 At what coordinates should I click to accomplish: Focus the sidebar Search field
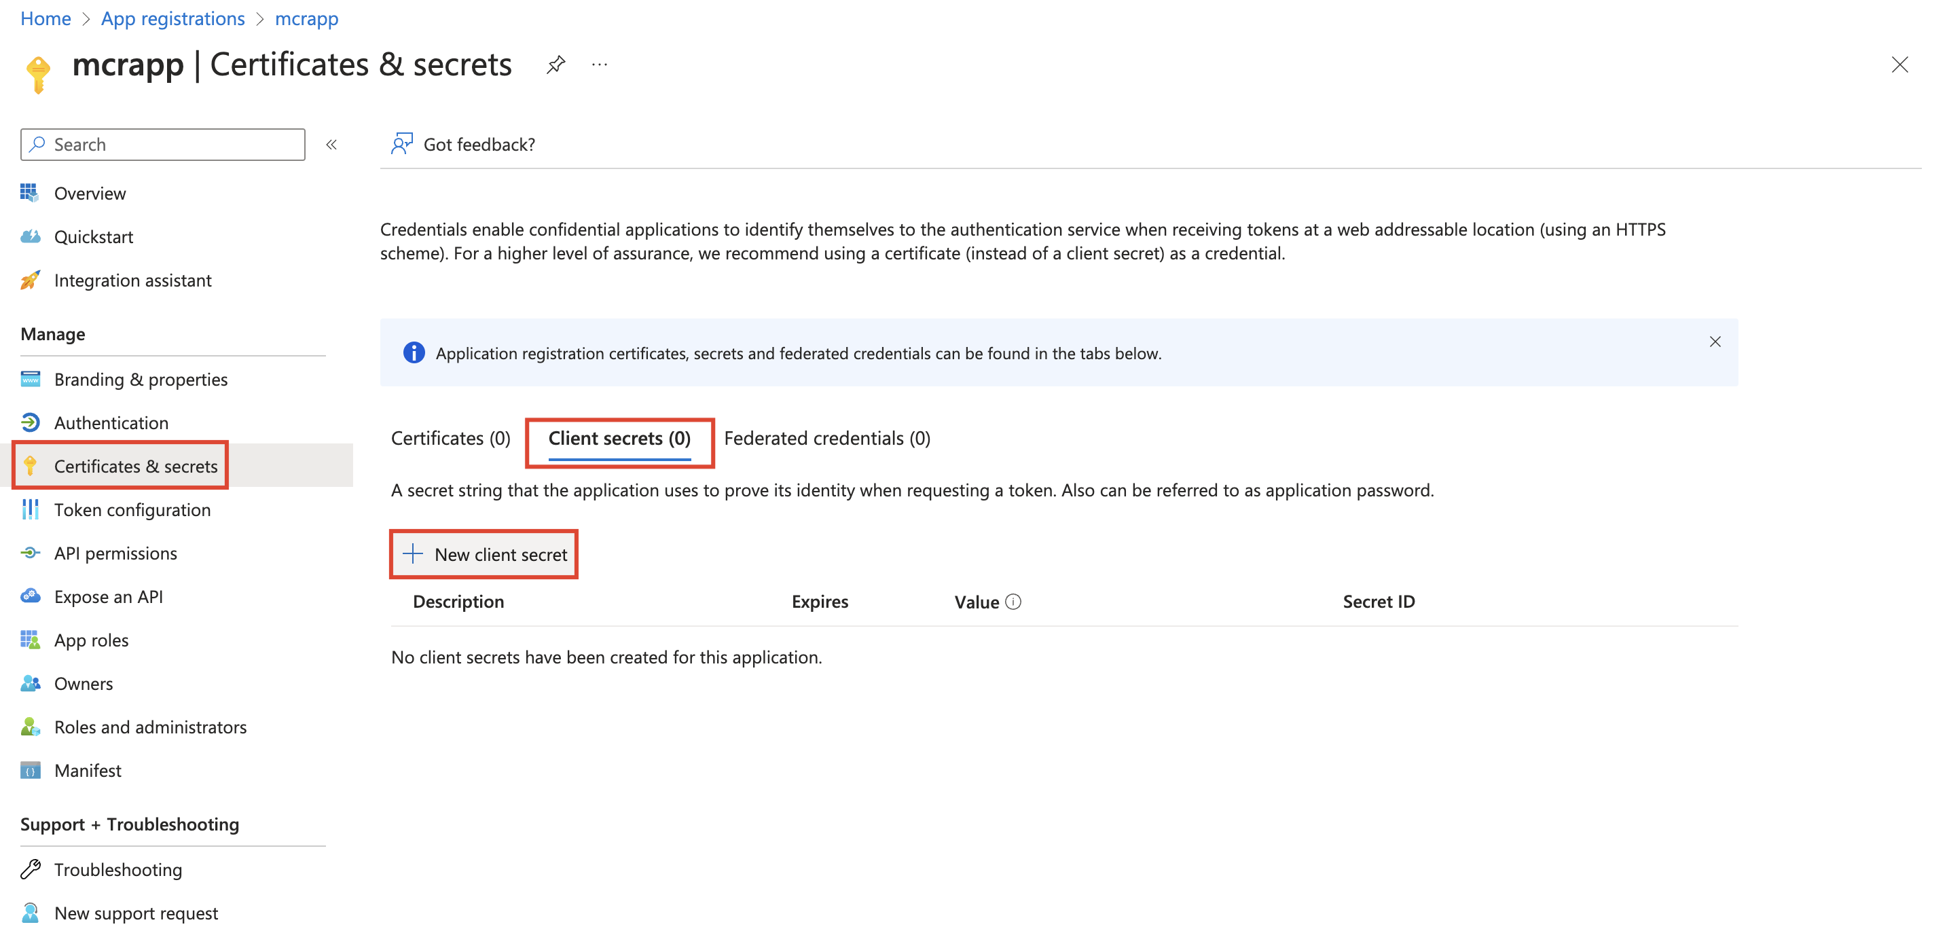(163, 144)
